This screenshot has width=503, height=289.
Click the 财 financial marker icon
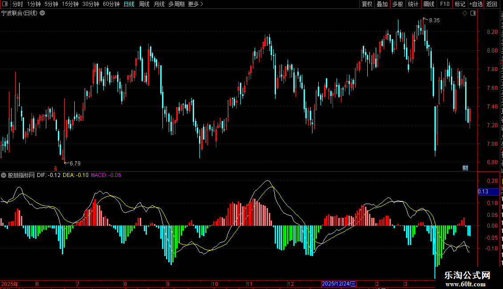pos(465,168)
